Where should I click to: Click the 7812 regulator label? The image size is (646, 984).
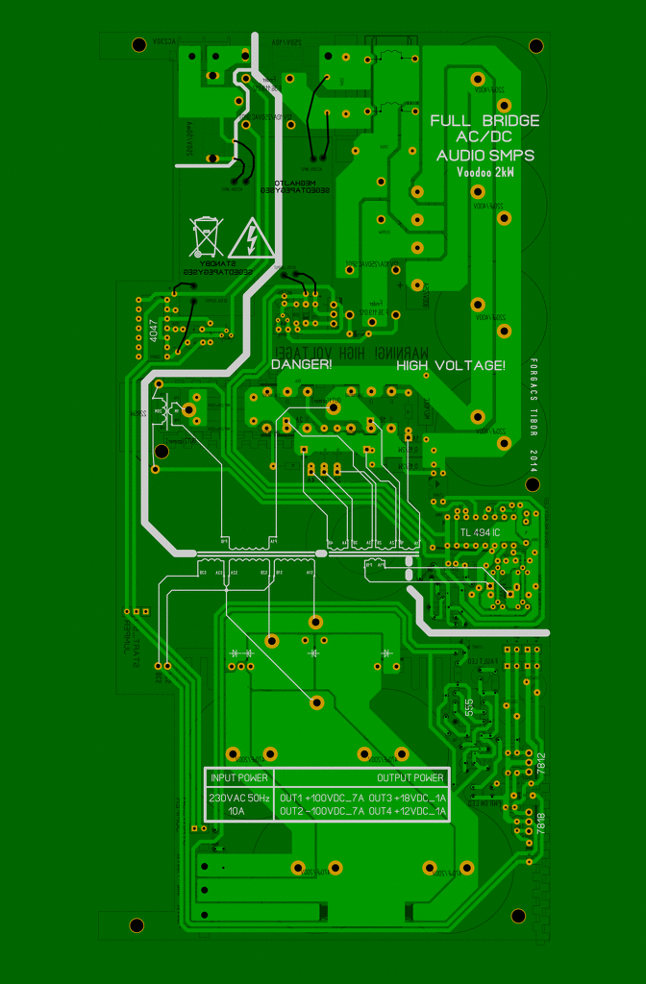(x=542, y=764)
